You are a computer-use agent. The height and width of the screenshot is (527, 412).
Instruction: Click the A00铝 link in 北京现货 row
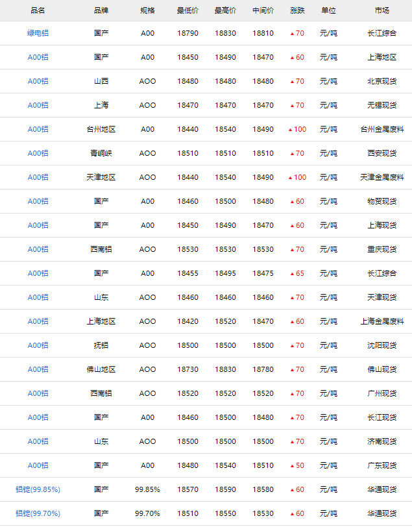38,81
